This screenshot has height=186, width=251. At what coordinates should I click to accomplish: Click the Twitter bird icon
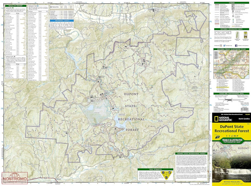[x=224, y=46]
